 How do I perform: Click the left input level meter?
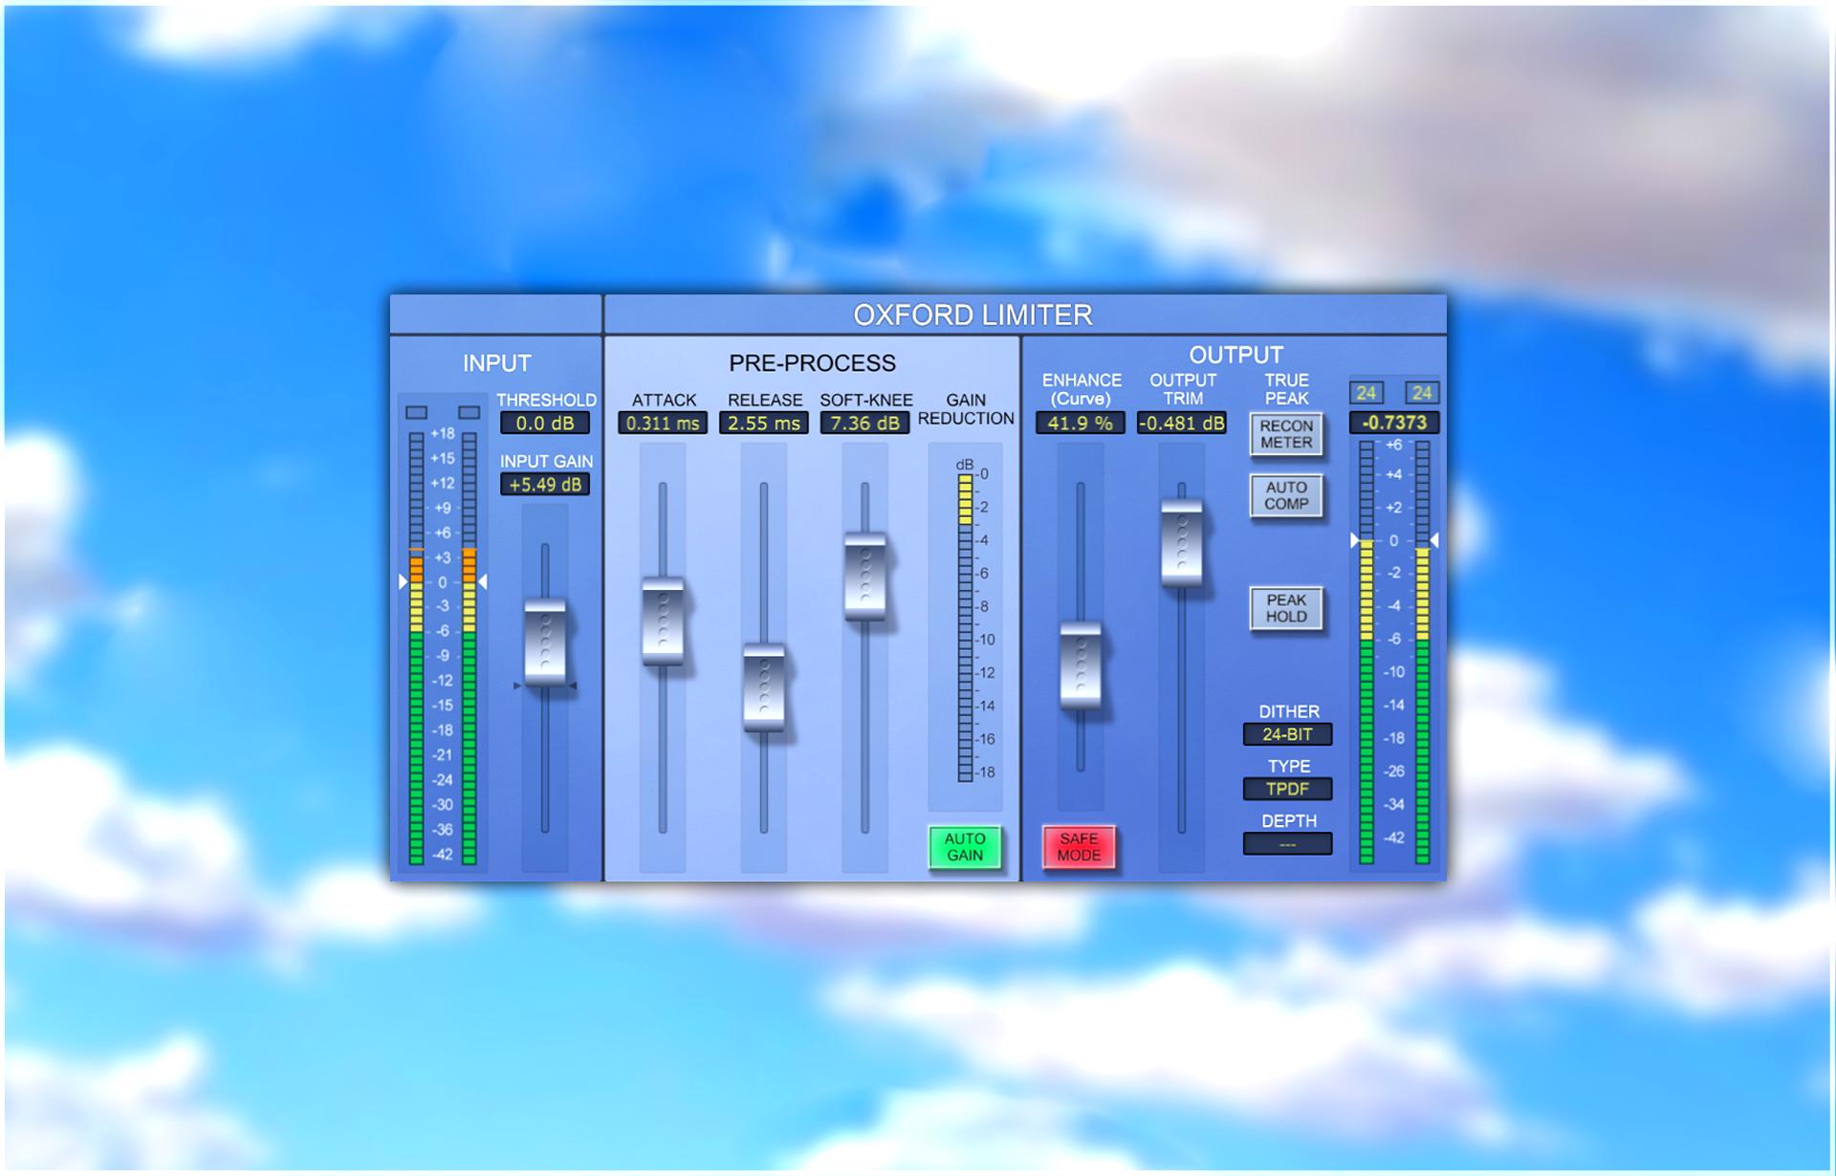[x=416, y=648]
